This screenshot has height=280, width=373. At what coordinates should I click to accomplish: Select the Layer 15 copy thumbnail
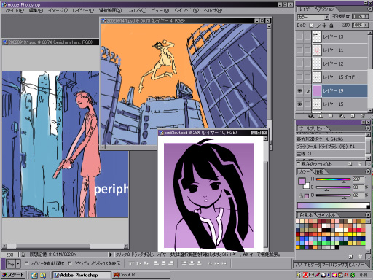[x=317, y=77]
